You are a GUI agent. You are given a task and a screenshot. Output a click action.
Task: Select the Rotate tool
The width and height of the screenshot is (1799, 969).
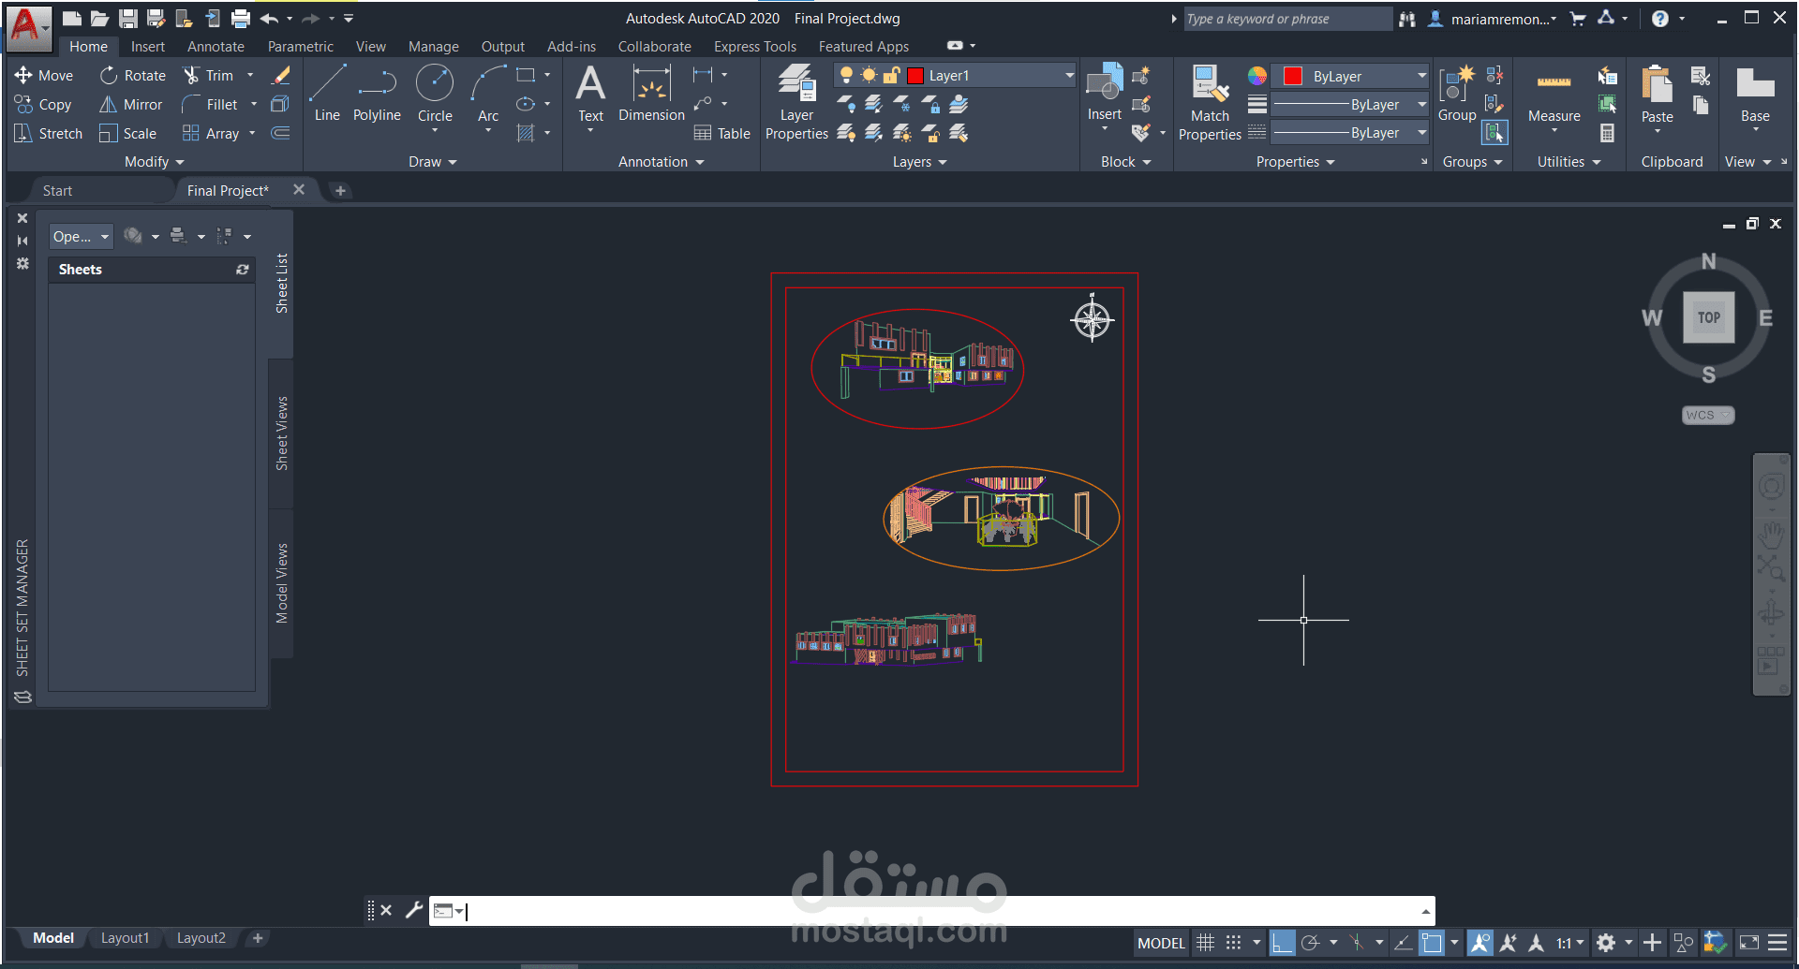[x=133, y=75]
